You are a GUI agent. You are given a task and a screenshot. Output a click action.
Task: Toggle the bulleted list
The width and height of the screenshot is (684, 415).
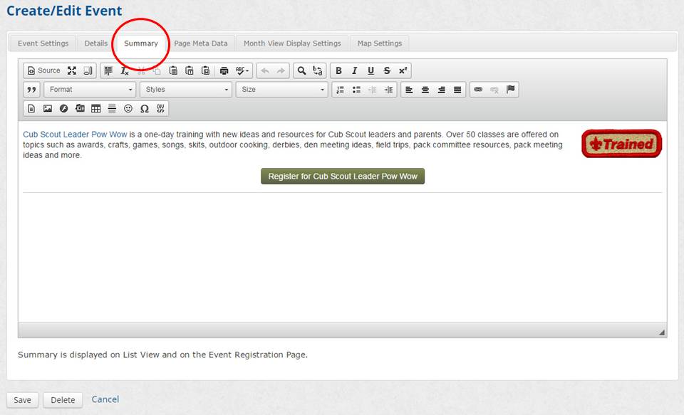pyautogui.click(x=356, y=90)
